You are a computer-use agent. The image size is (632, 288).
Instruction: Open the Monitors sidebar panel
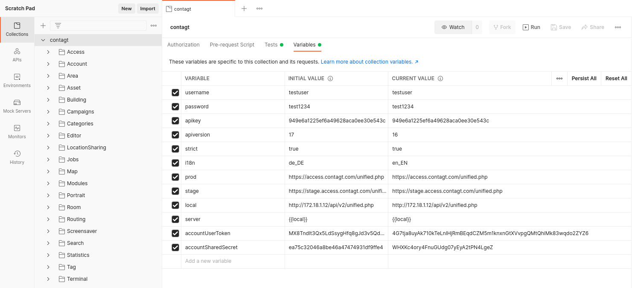(x=17, y=132)
